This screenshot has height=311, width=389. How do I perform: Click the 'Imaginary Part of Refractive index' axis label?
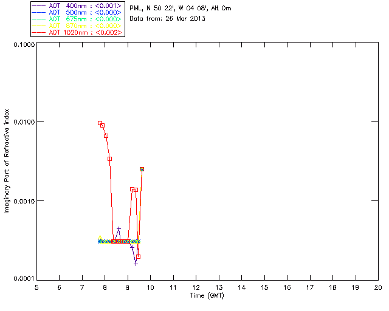7,161
